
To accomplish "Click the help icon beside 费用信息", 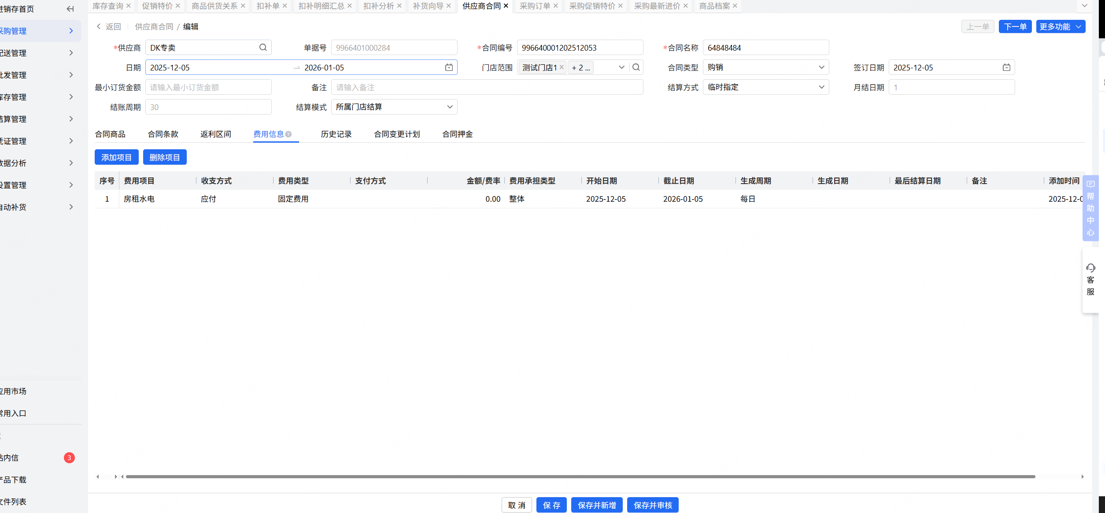I will click(x=288, y=134).
